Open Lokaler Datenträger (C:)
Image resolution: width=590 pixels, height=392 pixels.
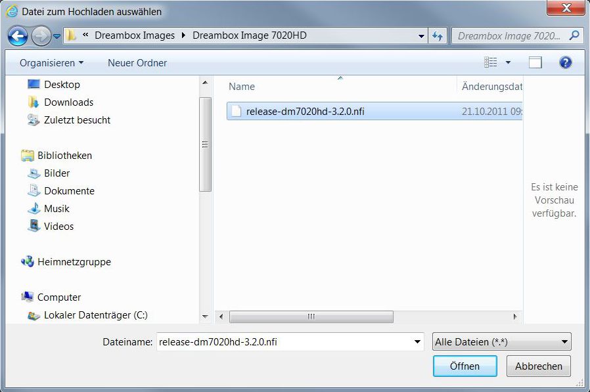coord(95,315)
